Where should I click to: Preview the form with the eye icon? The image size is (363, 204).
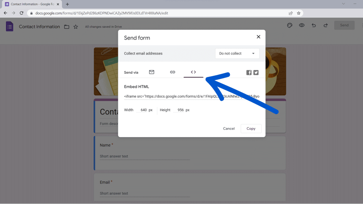click(x=301, y=25)
